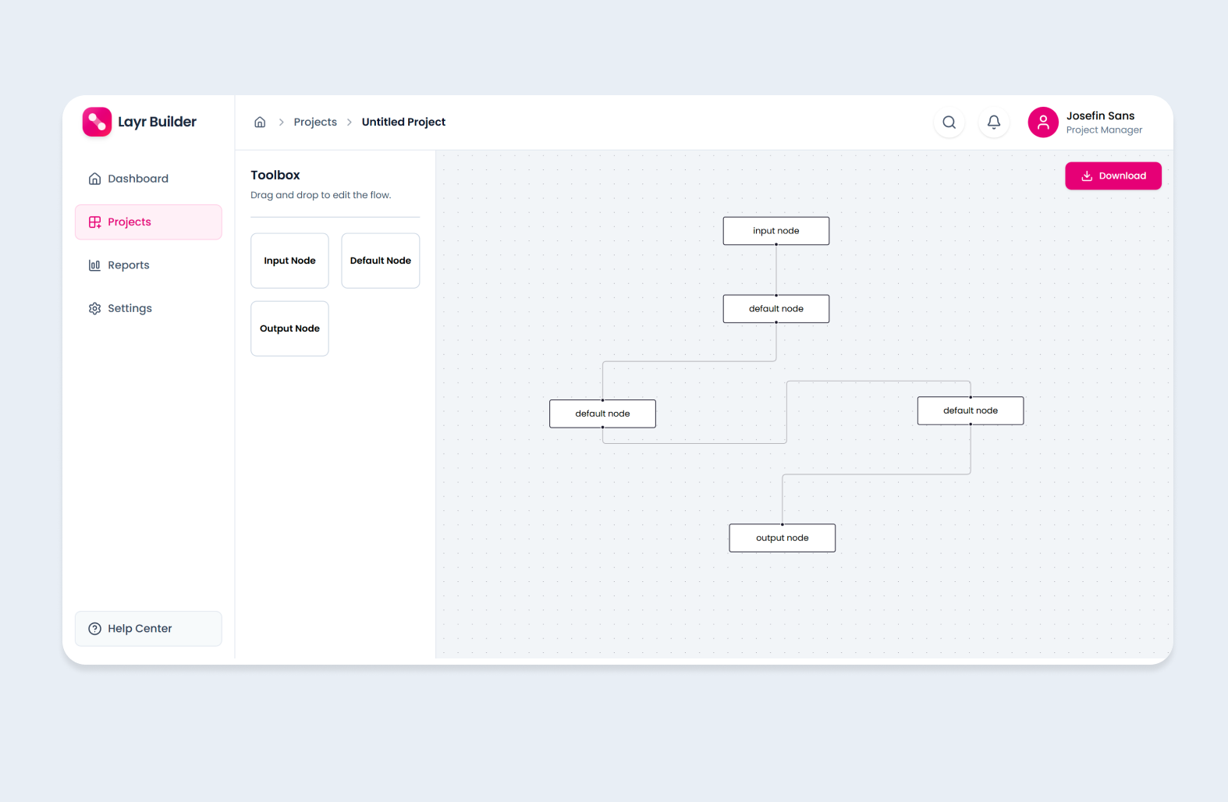Image resolution: width=1228 pixels, height=802 pixels.
Task: Click the Untitled Project breadcrumb title
Action: click(403, 122)
